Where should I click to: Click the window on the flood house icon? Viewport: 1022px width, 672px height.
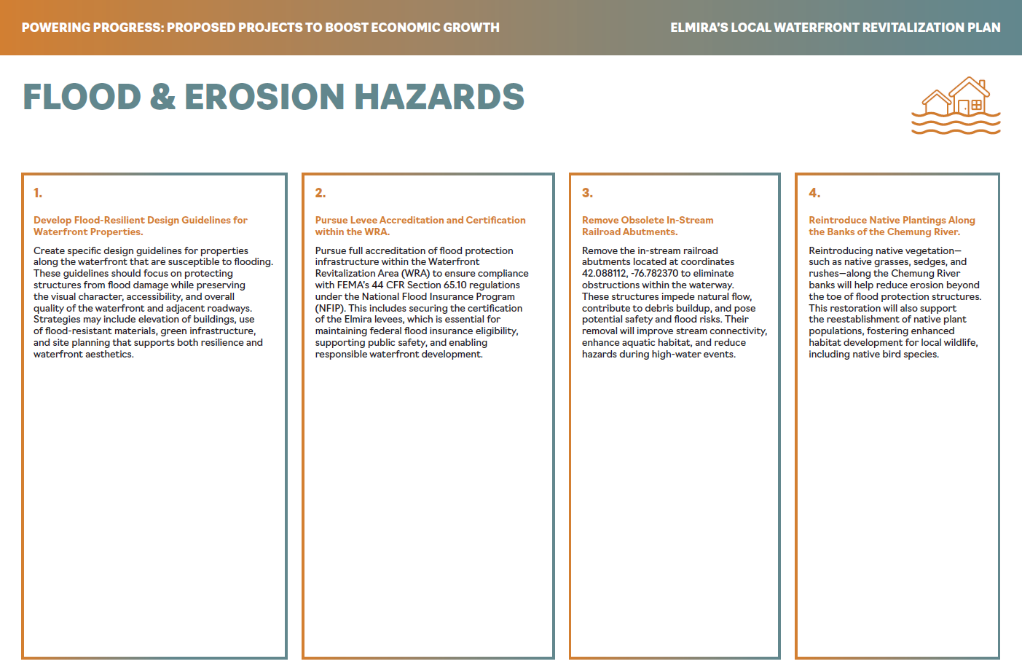tap(977, 105)
